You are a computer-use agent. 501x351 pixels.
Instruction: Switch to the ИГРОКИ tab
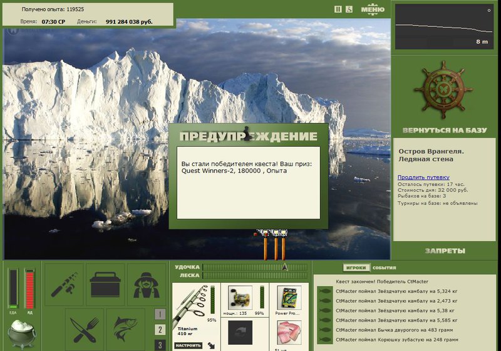[x=356, y=268]
